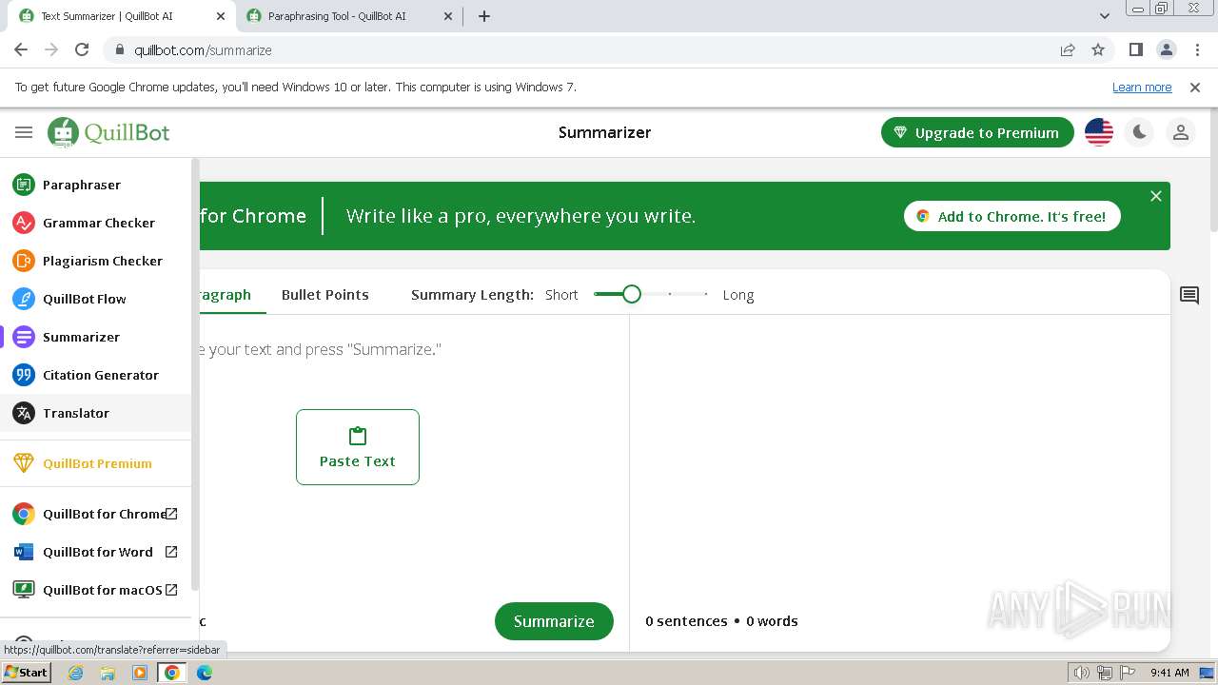1218x685 pixels.
Task: Open Grammar Checker from the sidebar
Action: (x=95, y=223)
